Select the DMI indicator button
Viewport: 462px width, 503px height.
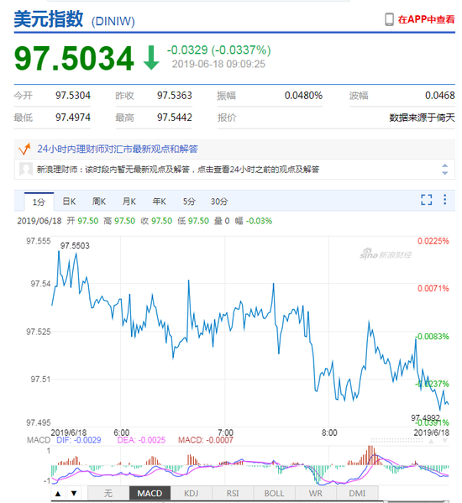pyautogui.click(x=357, y=494)
